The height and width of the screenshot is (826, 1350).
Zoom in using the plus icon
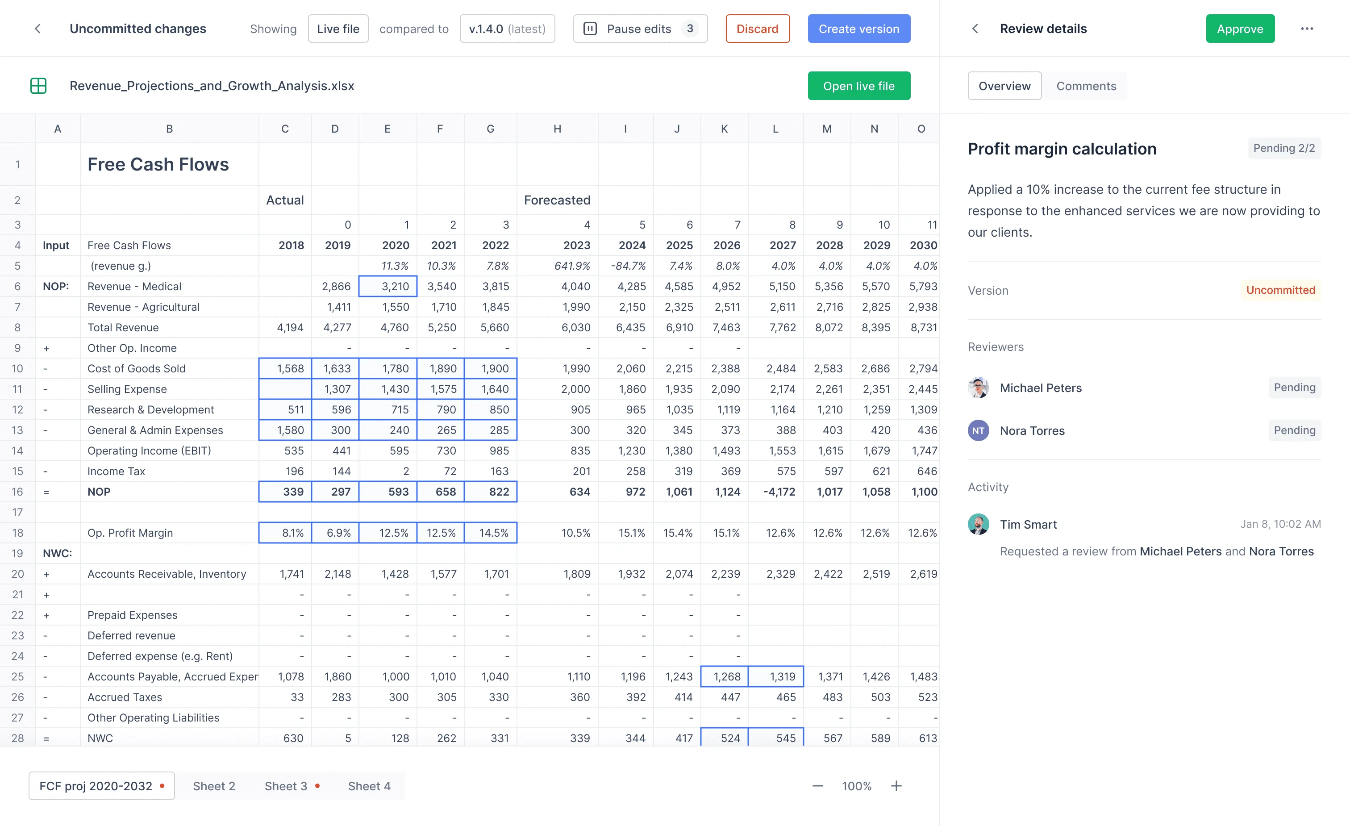pyautogui.click(x=896, y=785)
